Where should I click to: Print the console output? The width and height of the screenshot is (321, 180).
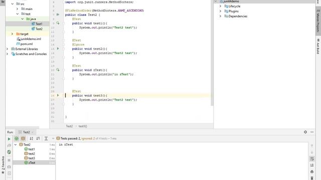tap(312, 171)
